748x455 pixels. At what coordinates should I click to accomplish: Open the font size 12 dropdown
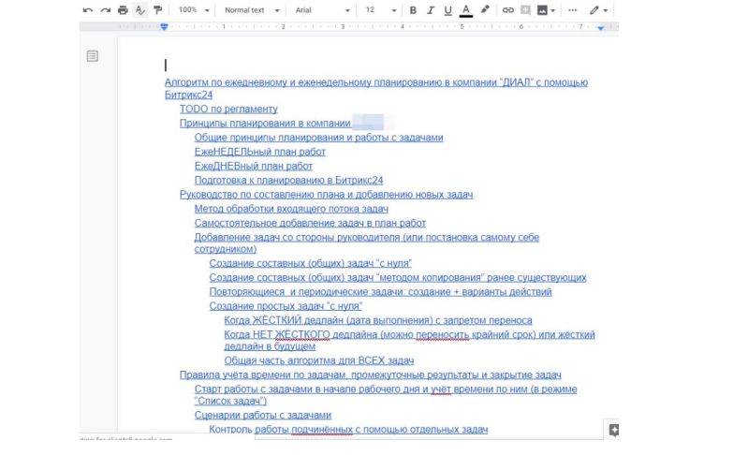(381, 10)
